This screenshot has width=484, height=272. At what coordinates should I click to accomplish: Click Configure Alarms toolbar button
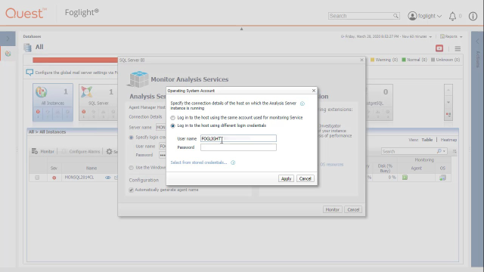(81, 151)
